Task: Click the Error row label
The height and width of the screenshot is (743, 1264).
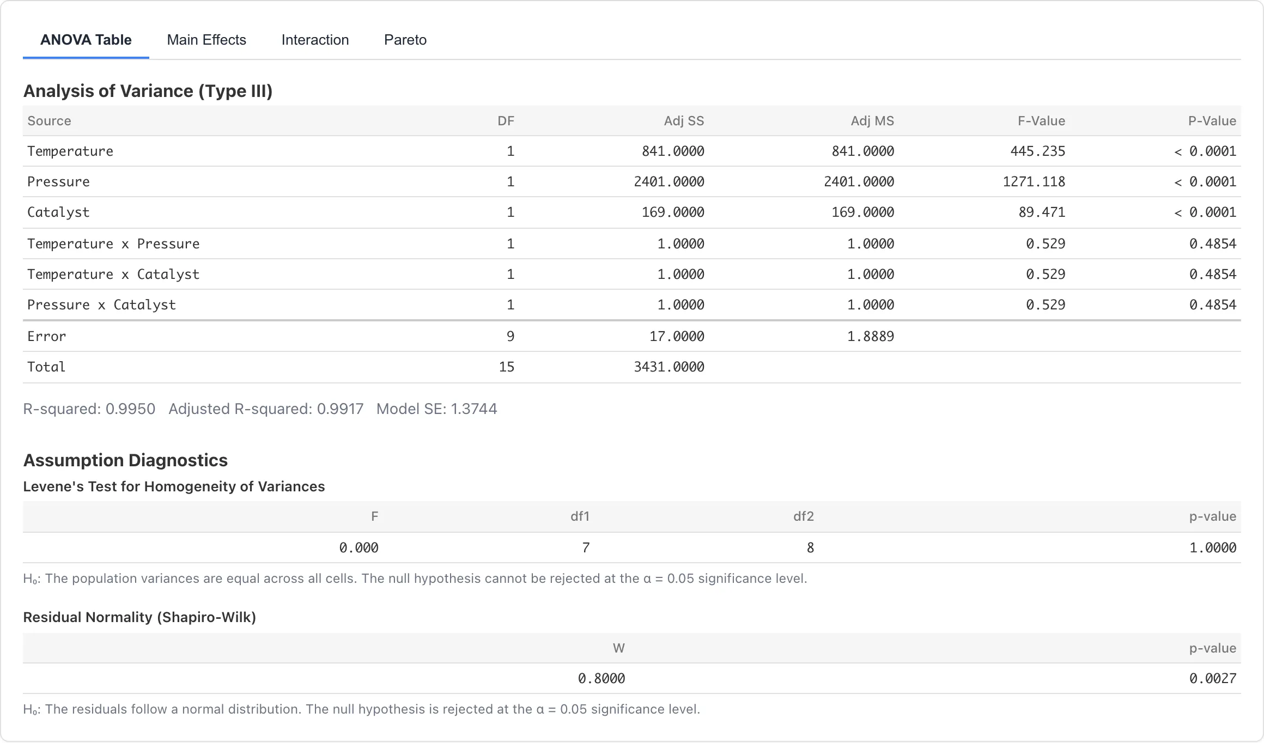Action: (x=46, y=337)
